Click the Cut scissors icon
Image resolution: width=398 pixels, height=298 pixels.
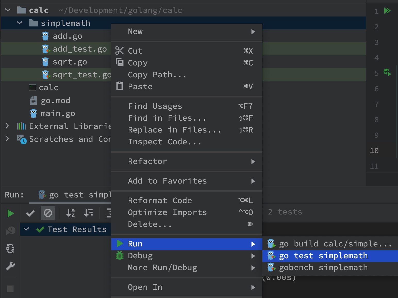pos(120,51)
